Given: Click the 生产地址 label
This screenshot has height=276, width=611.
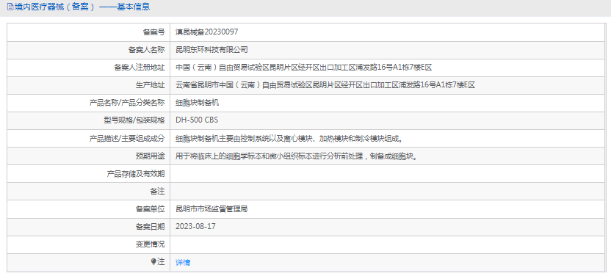Looking at the screenshot, I should pyautogui.click(x=150, y=85).
